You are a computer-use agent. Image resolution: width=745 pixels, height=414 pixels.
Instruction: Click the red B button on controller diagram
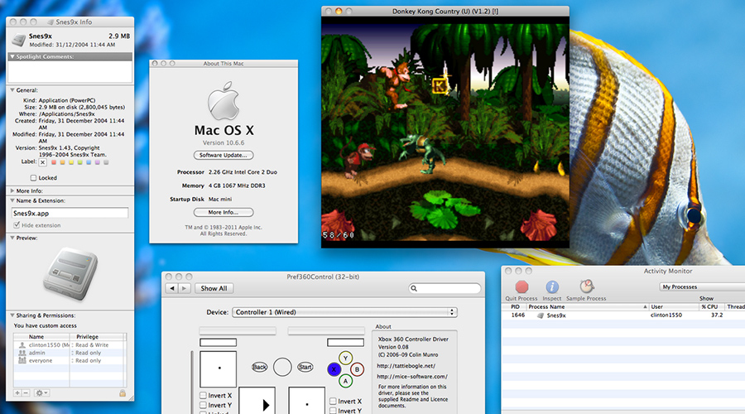(357, 369)
